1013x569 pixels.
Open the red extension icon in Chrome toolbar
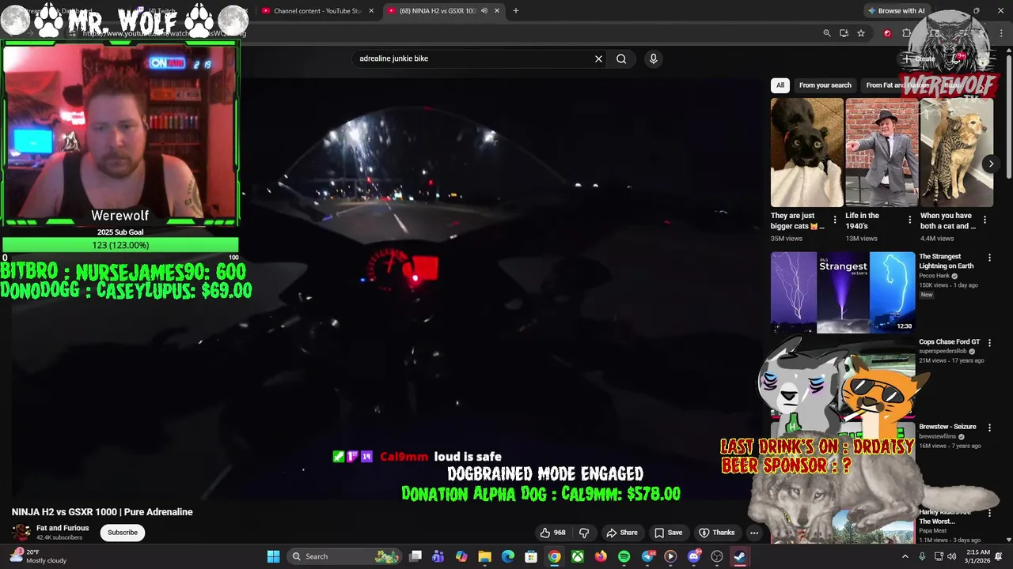(887, 33)
